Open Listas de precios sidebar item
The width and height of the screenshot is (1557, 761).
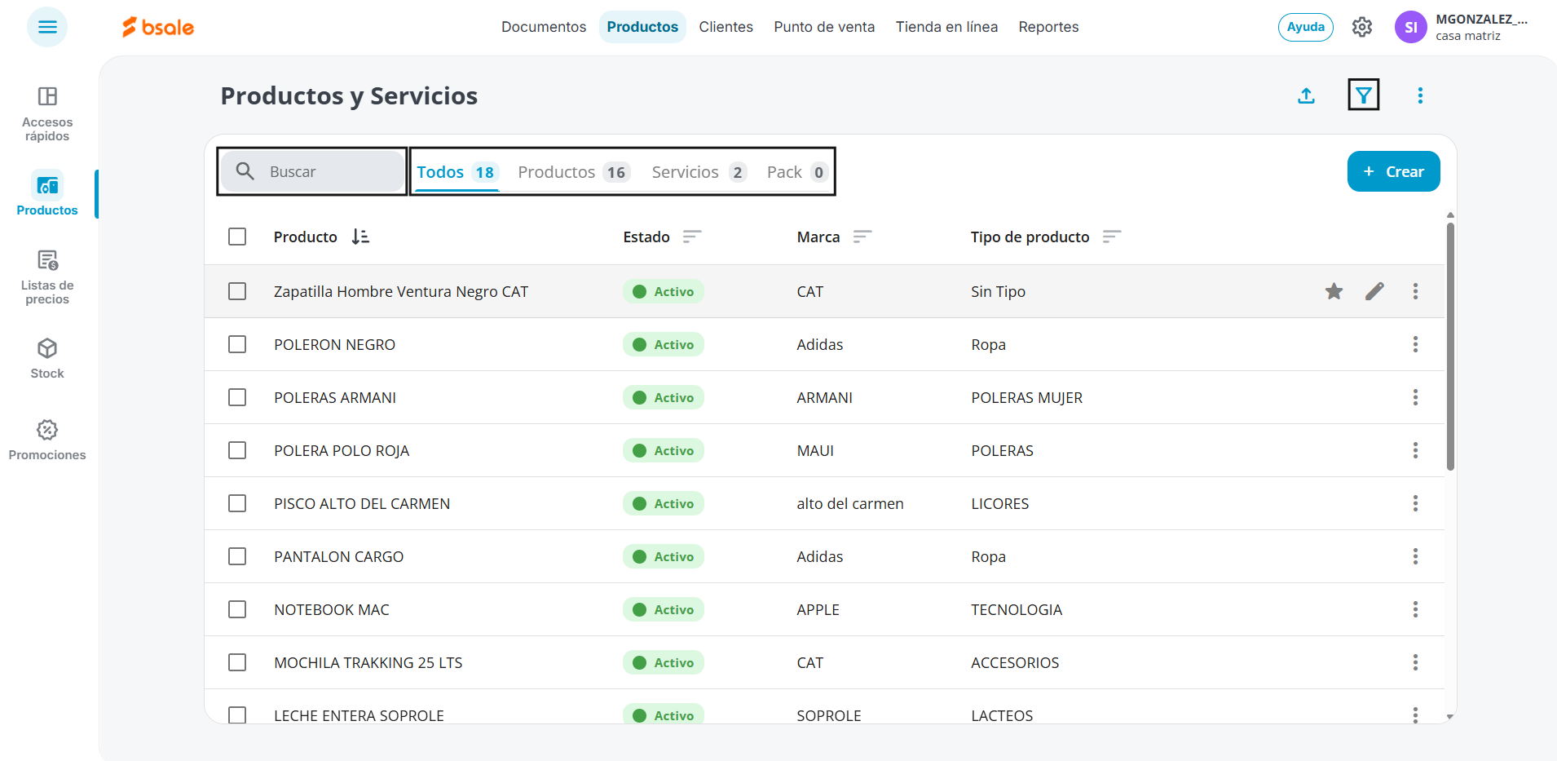click(47, 277)
